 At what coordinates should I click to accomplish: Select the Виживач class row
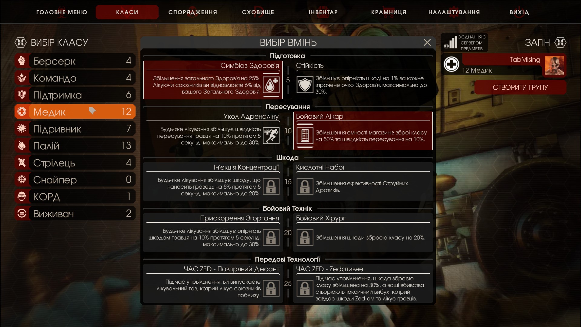75,213
